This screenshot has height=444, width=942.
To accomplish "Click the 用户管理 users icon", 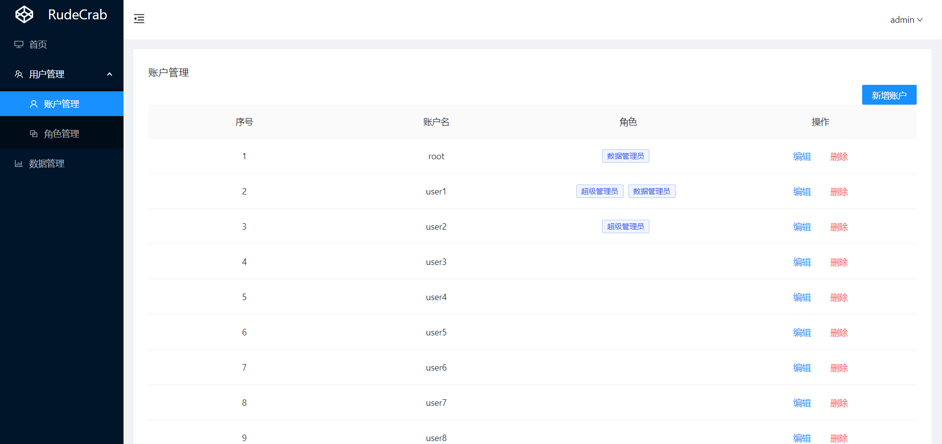I will click(x=19, y=74).
